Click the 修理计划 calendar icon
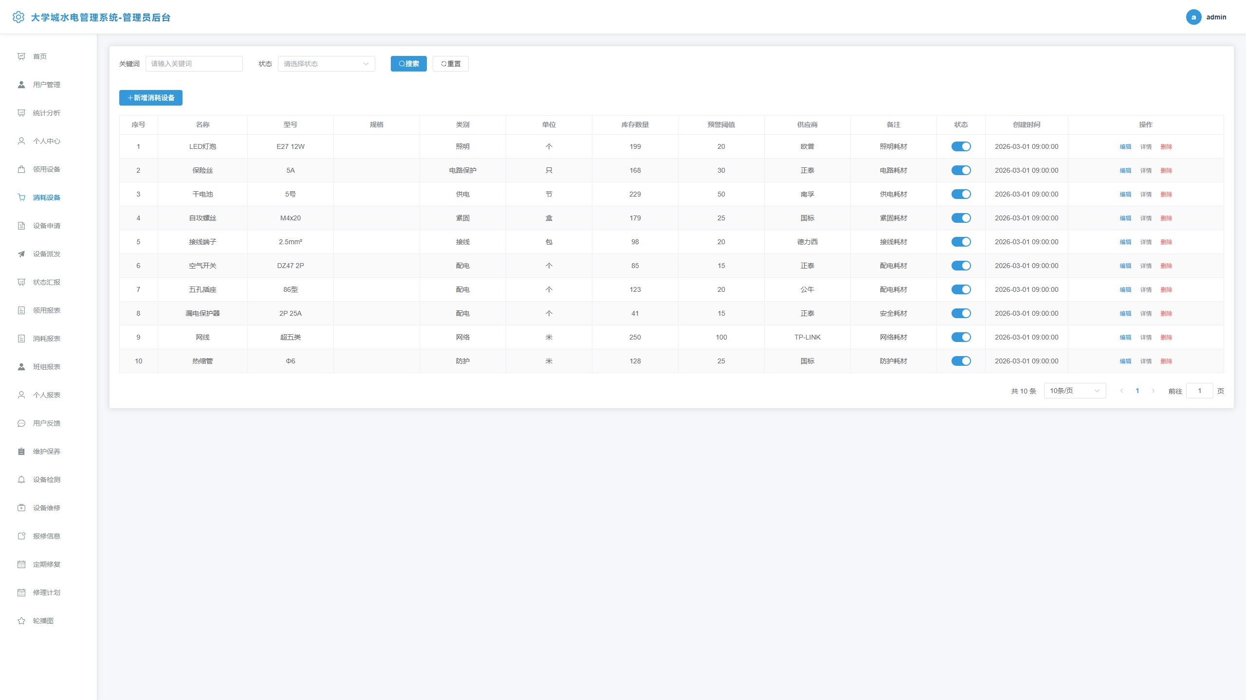1246x700 pixels. [21, 592]
